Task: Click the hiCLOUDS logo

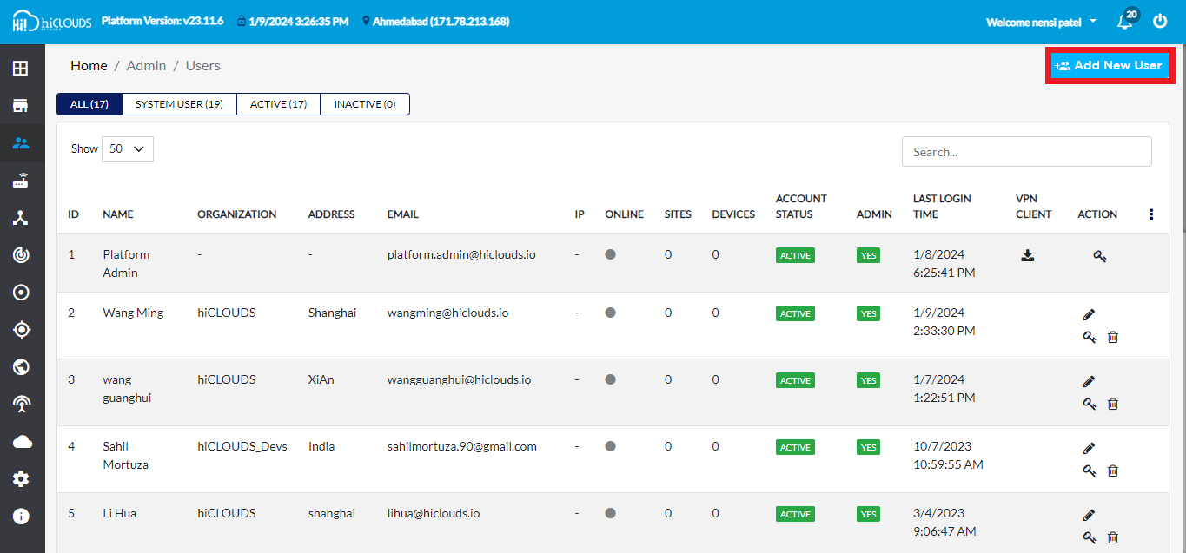Action: point(51,22)
